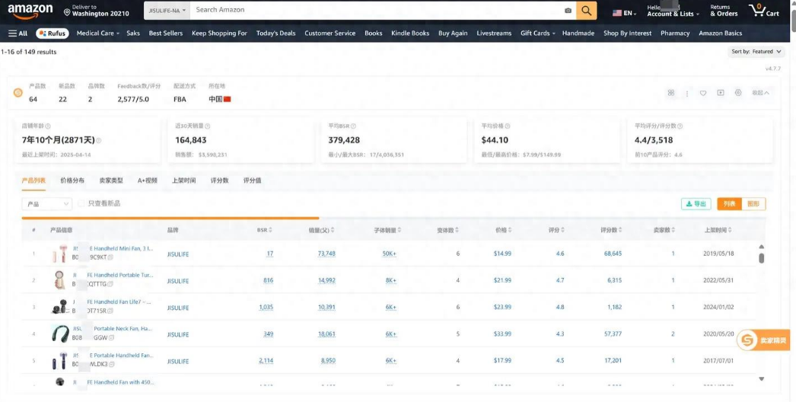Screen dimensions: 796x402
Task: Click the heart favorite icon
Action: pos(703,93)
